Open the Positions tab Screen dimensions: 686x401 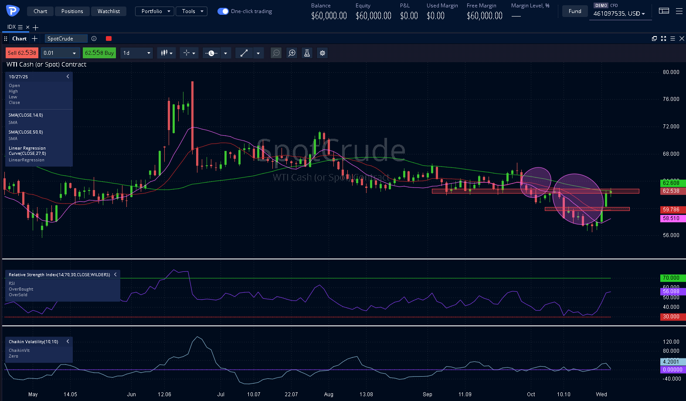click(x=72, y=11)
